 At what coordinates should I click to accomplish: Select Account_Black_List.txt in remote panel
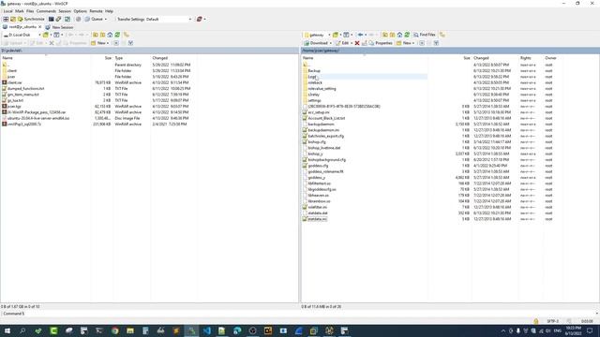326,119
